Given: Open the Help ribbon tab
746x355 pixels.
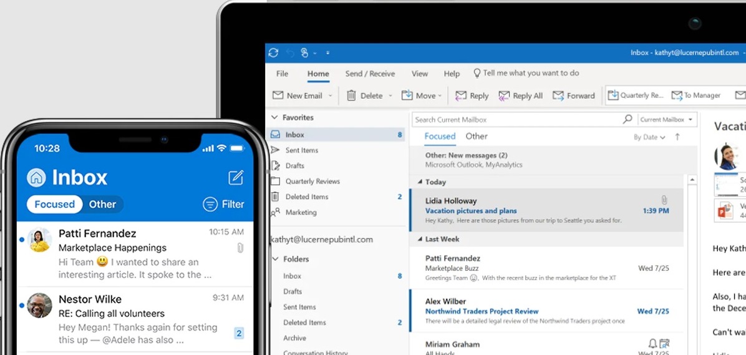Looking at the screenshot, I should (452, 74).
